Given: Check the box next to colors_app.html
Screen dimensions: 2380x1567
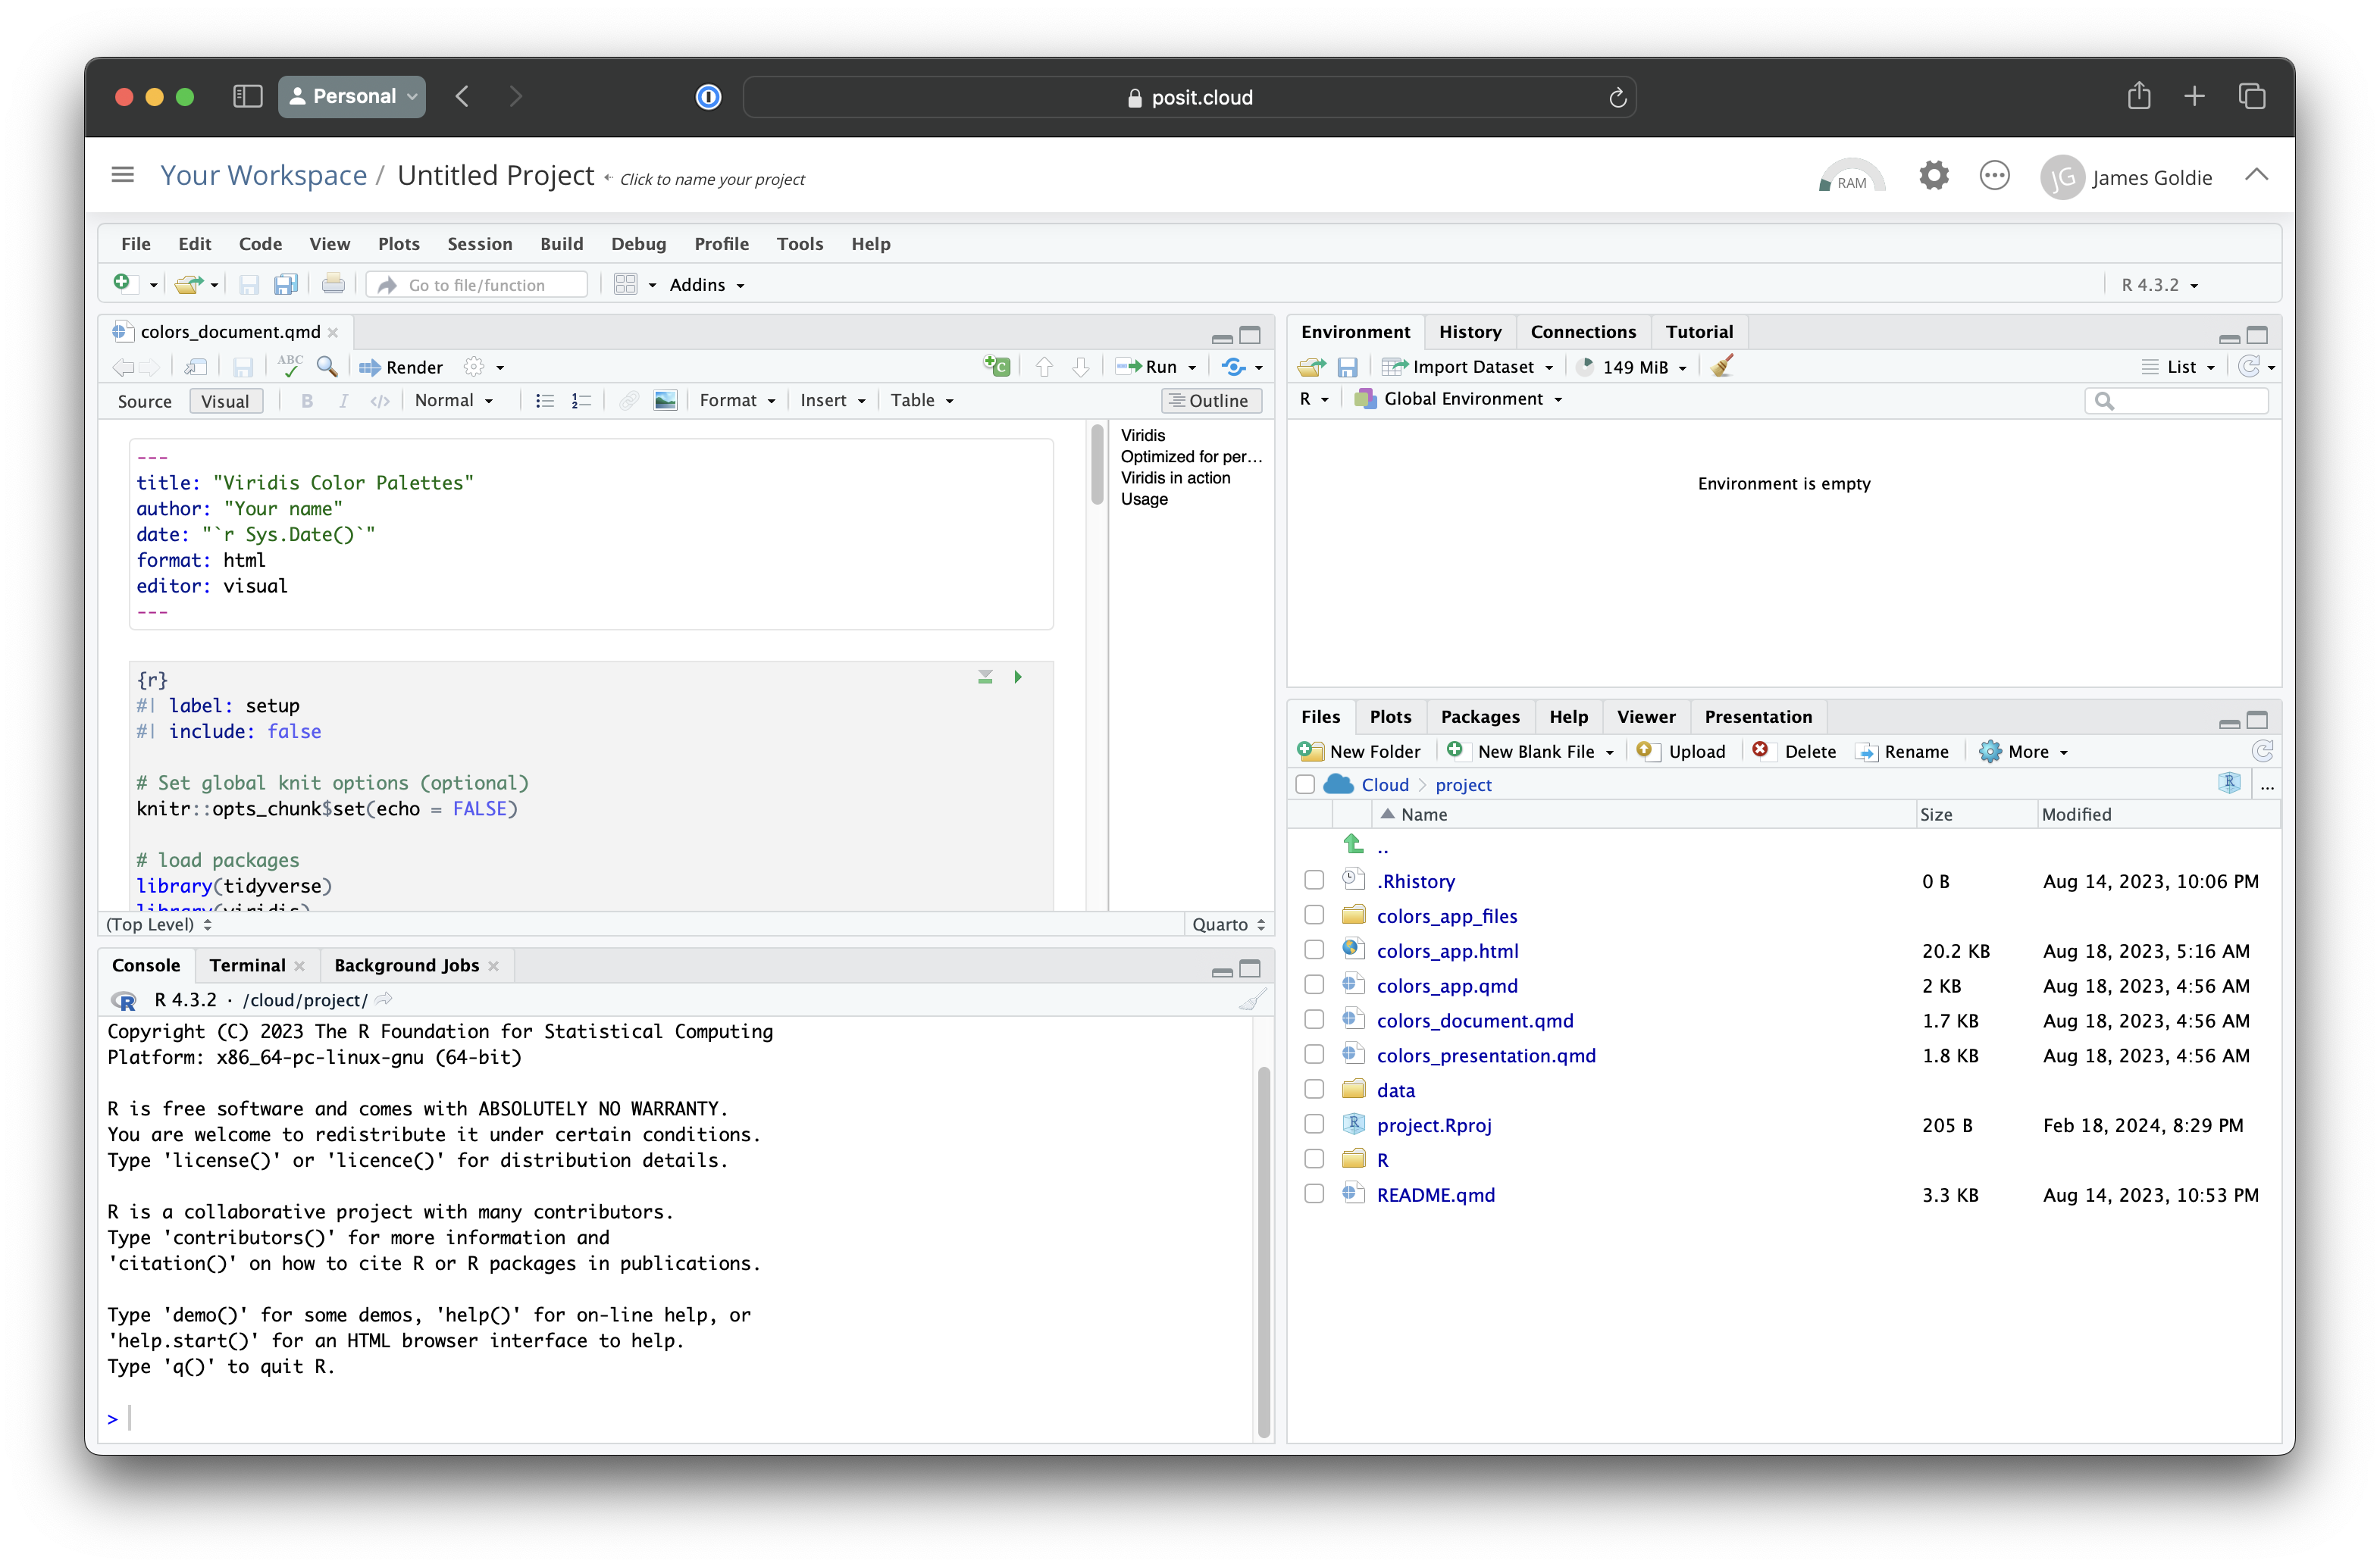Looking at the screenshot, I should point(1314,950).
